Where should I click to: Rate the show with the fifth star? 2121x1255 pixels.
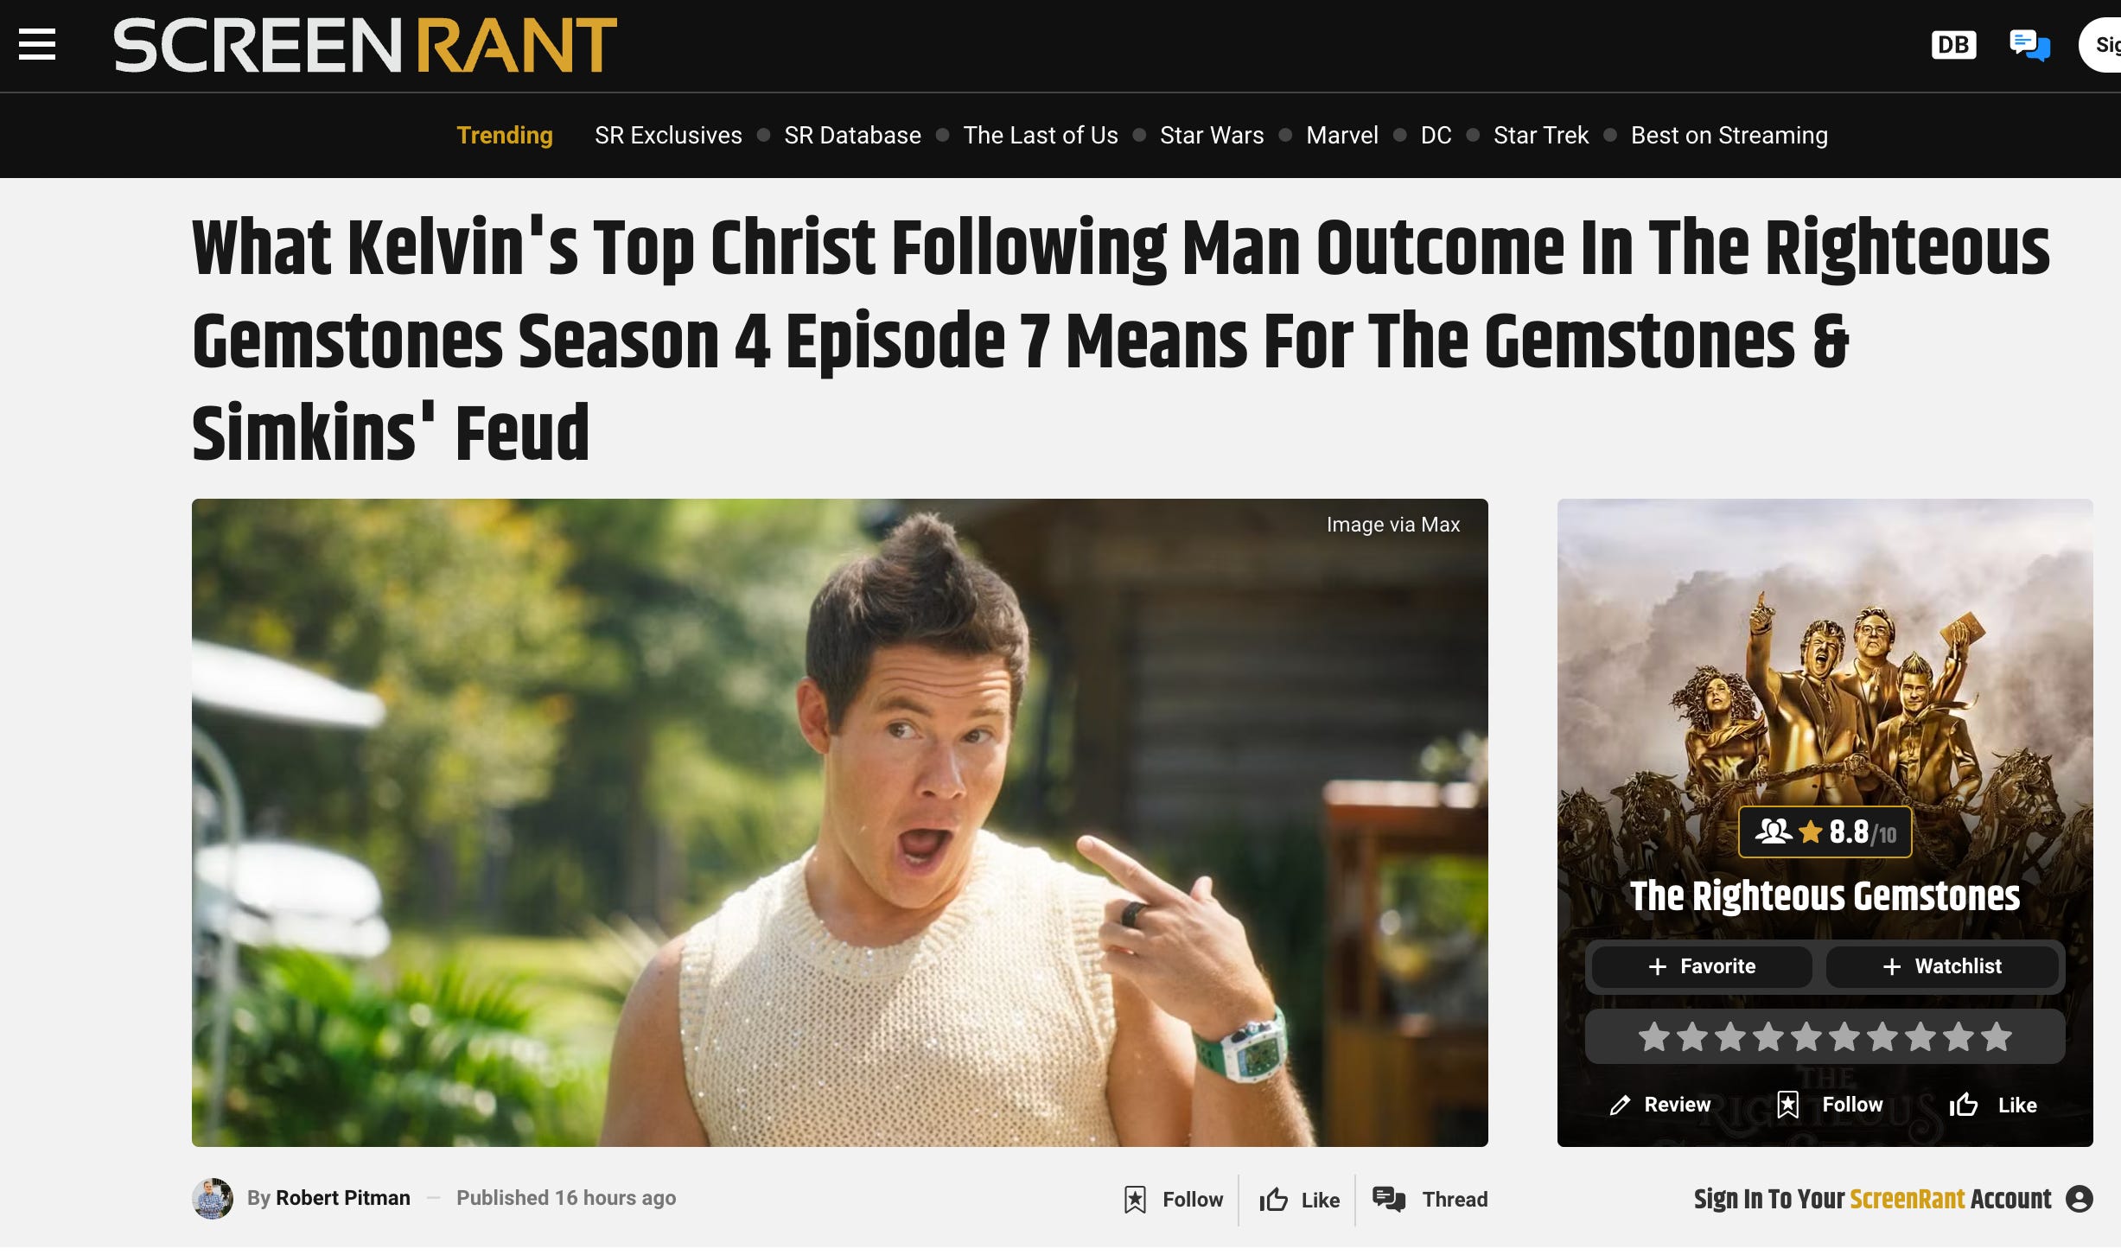[1806, 1036]
